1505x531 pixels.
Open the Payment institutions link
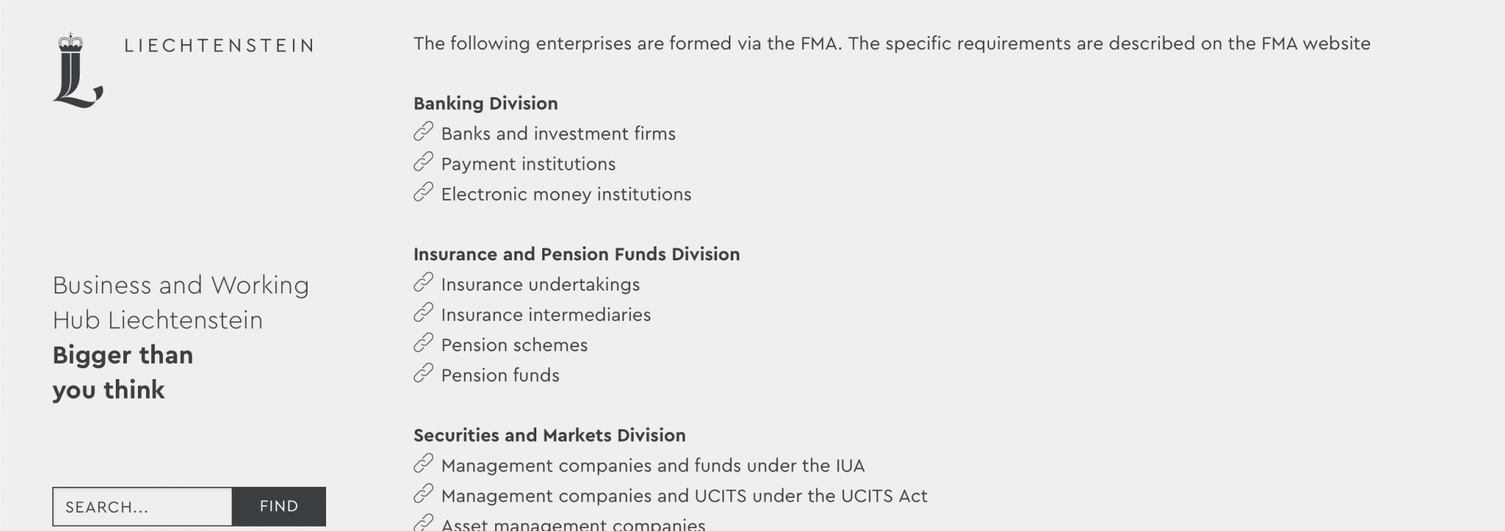[x=528, y=164]
